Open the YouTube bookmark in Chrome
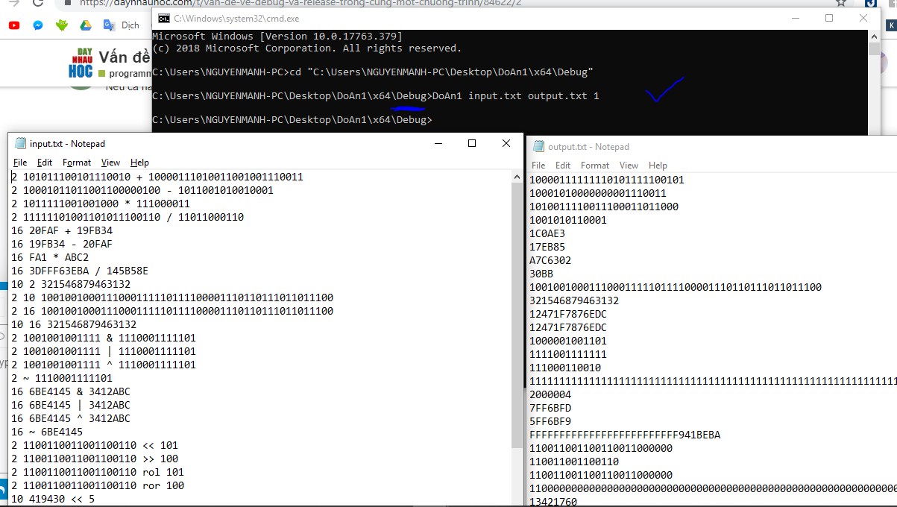 click(x=14, y=25)
